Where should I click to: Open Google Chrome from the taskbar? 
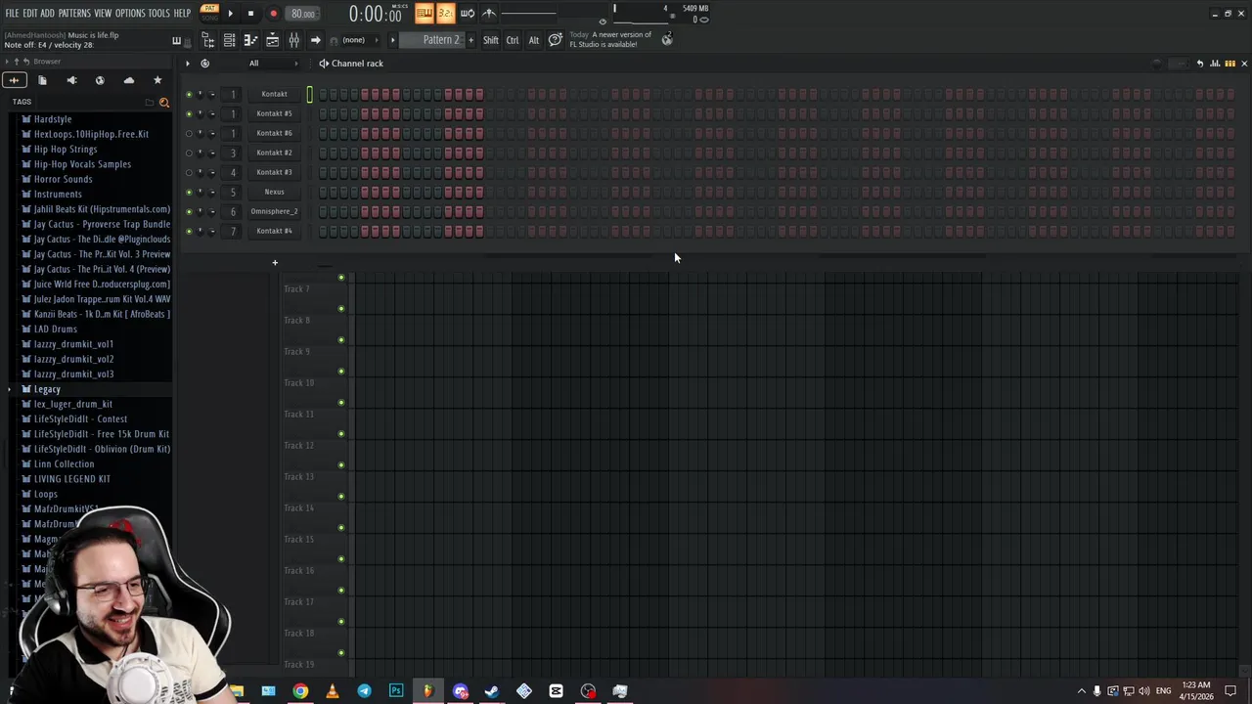[300, 691]
